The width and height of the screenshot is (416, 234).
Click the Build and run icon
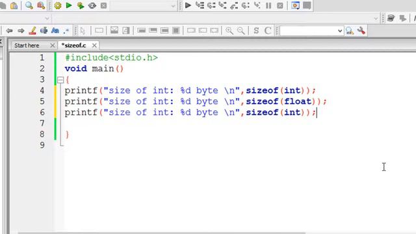pyautogui.click(x=81, y=6)
